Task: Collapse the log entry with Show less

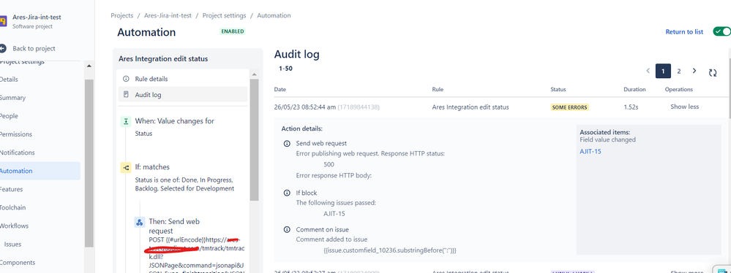Action: click(x=684, y=107)
